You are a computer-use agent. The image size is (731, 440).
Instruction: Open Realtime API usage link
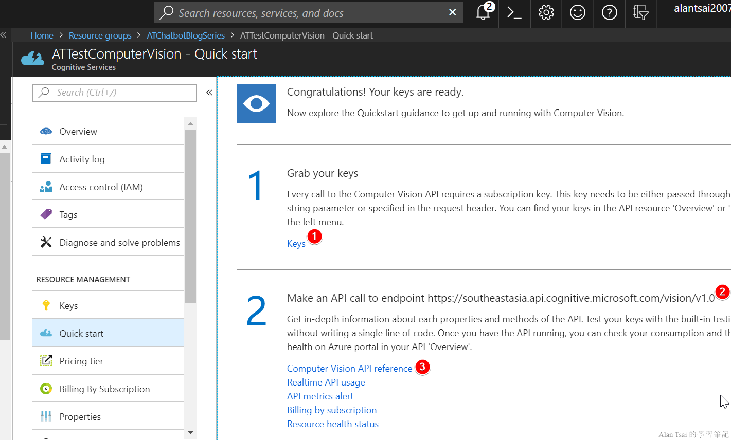point(326,382)
